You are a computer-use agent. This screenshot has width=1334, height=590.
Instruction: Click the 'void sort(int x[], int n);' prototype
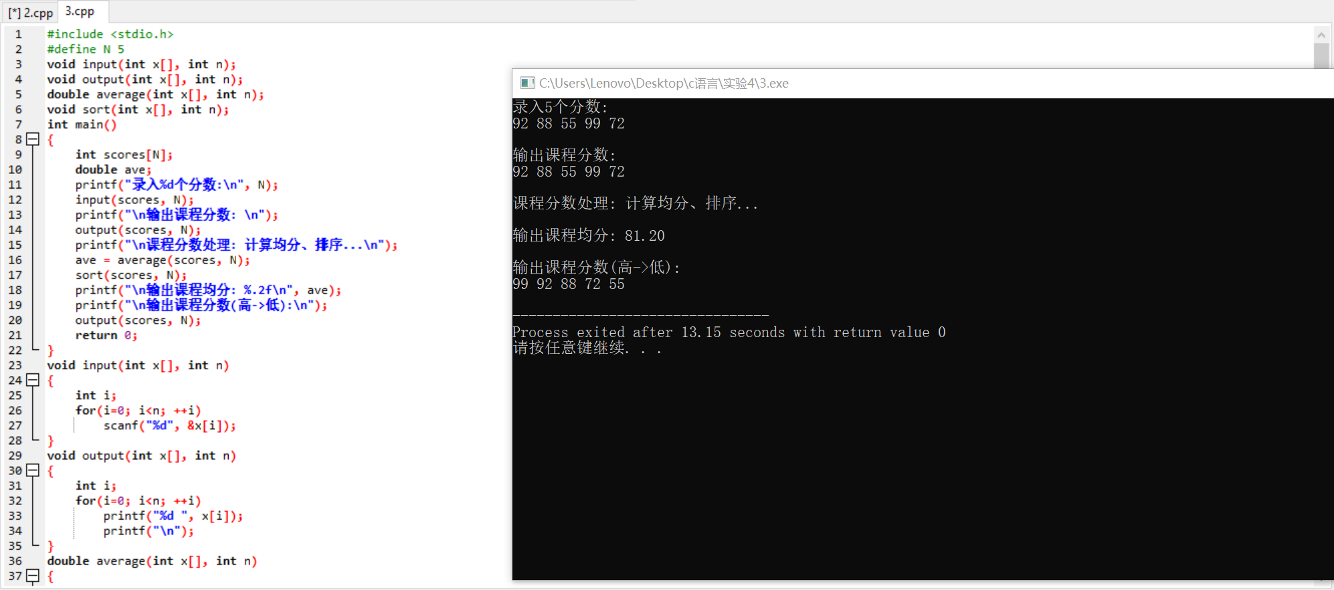click(138, 110)
